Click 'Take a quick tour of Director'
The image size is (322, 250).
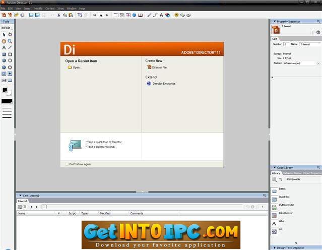tap(104, 142)
